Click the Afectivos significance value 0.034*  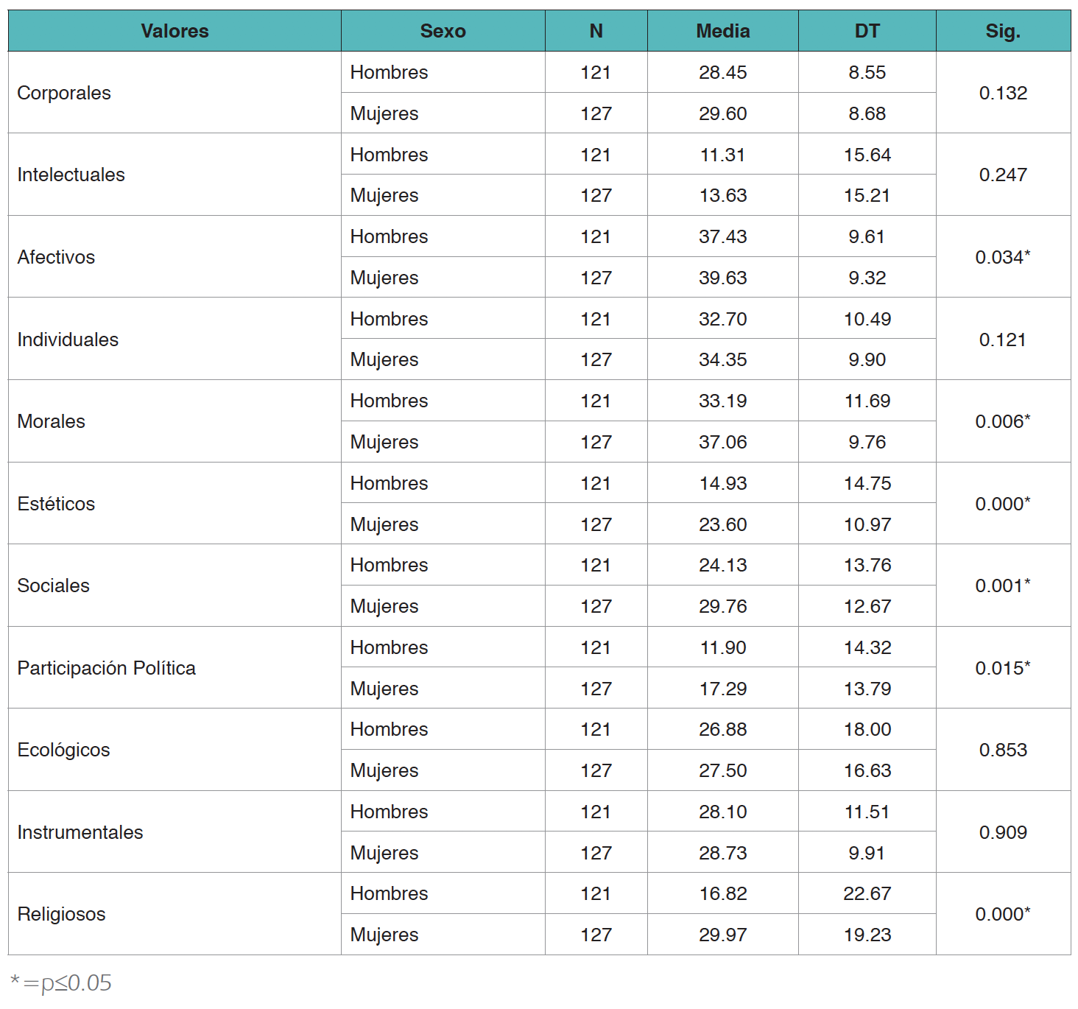(1003, 257)
